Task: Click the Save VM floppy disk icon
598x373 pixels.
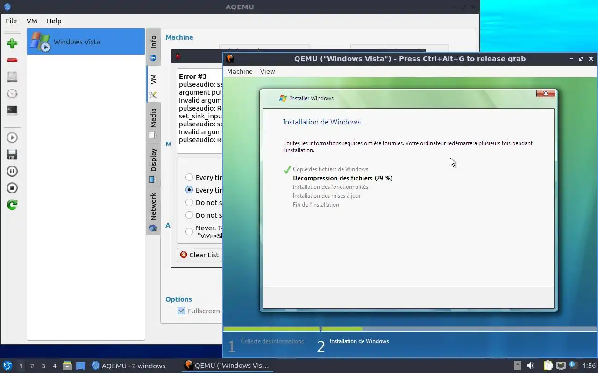Action: pos(12,154)
